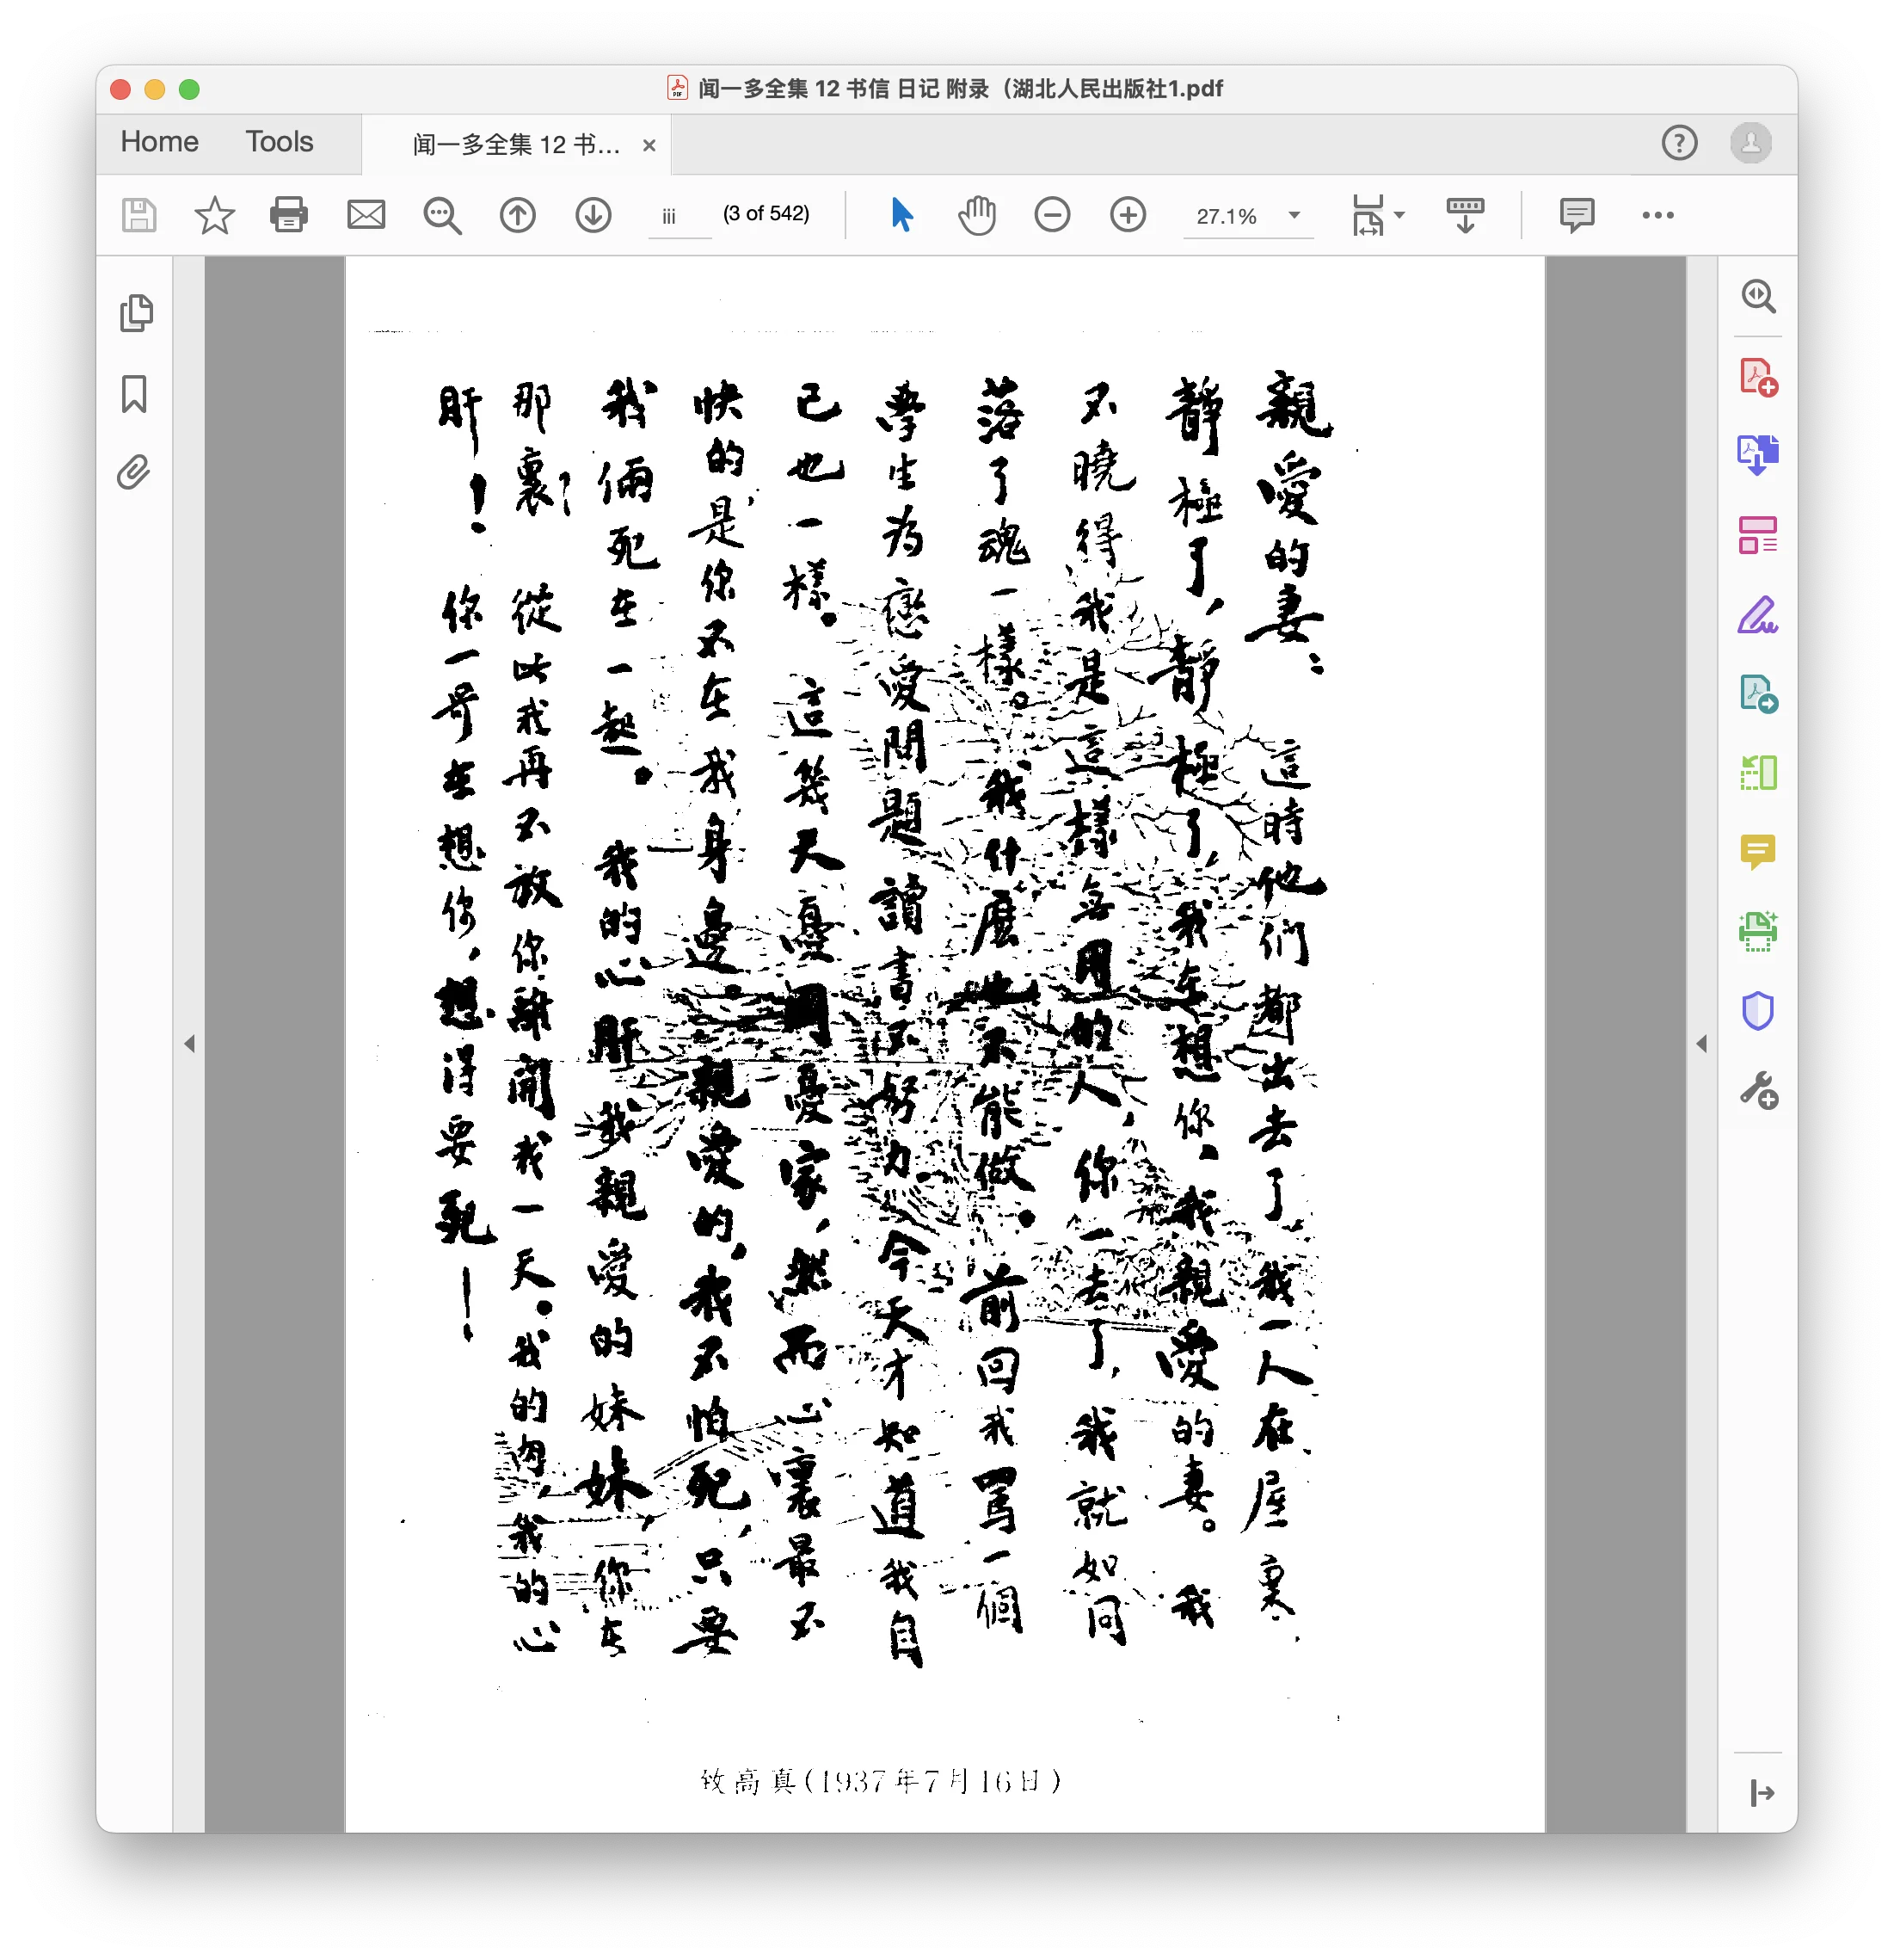Collapse the left navigation pane
Image resolution: width=1894 pixels, height=1960 pixels.
pos(190,1042)
